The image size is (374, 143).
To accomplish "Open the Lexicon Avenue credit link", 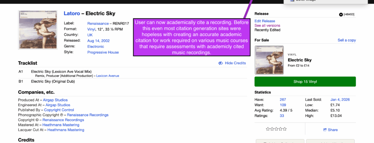I will (107, 76).
